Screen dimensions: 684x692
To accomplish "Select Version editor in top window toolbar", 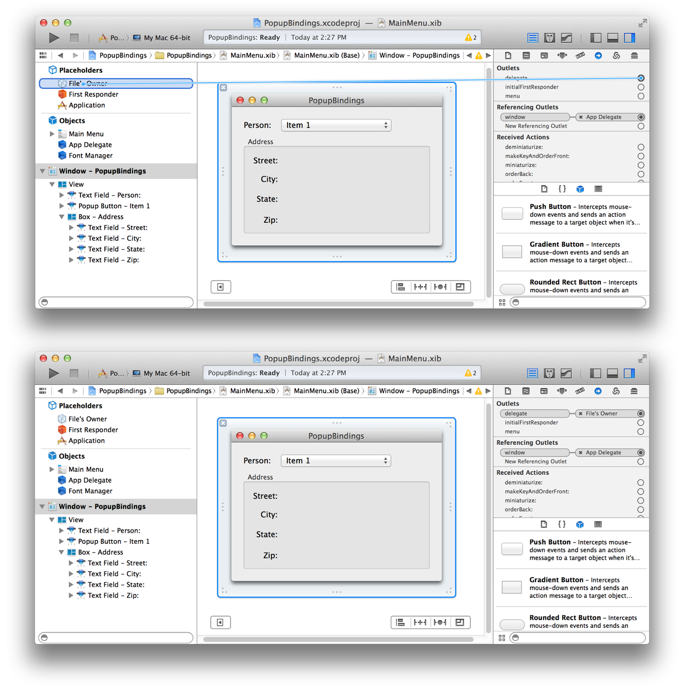I will 566,37.
